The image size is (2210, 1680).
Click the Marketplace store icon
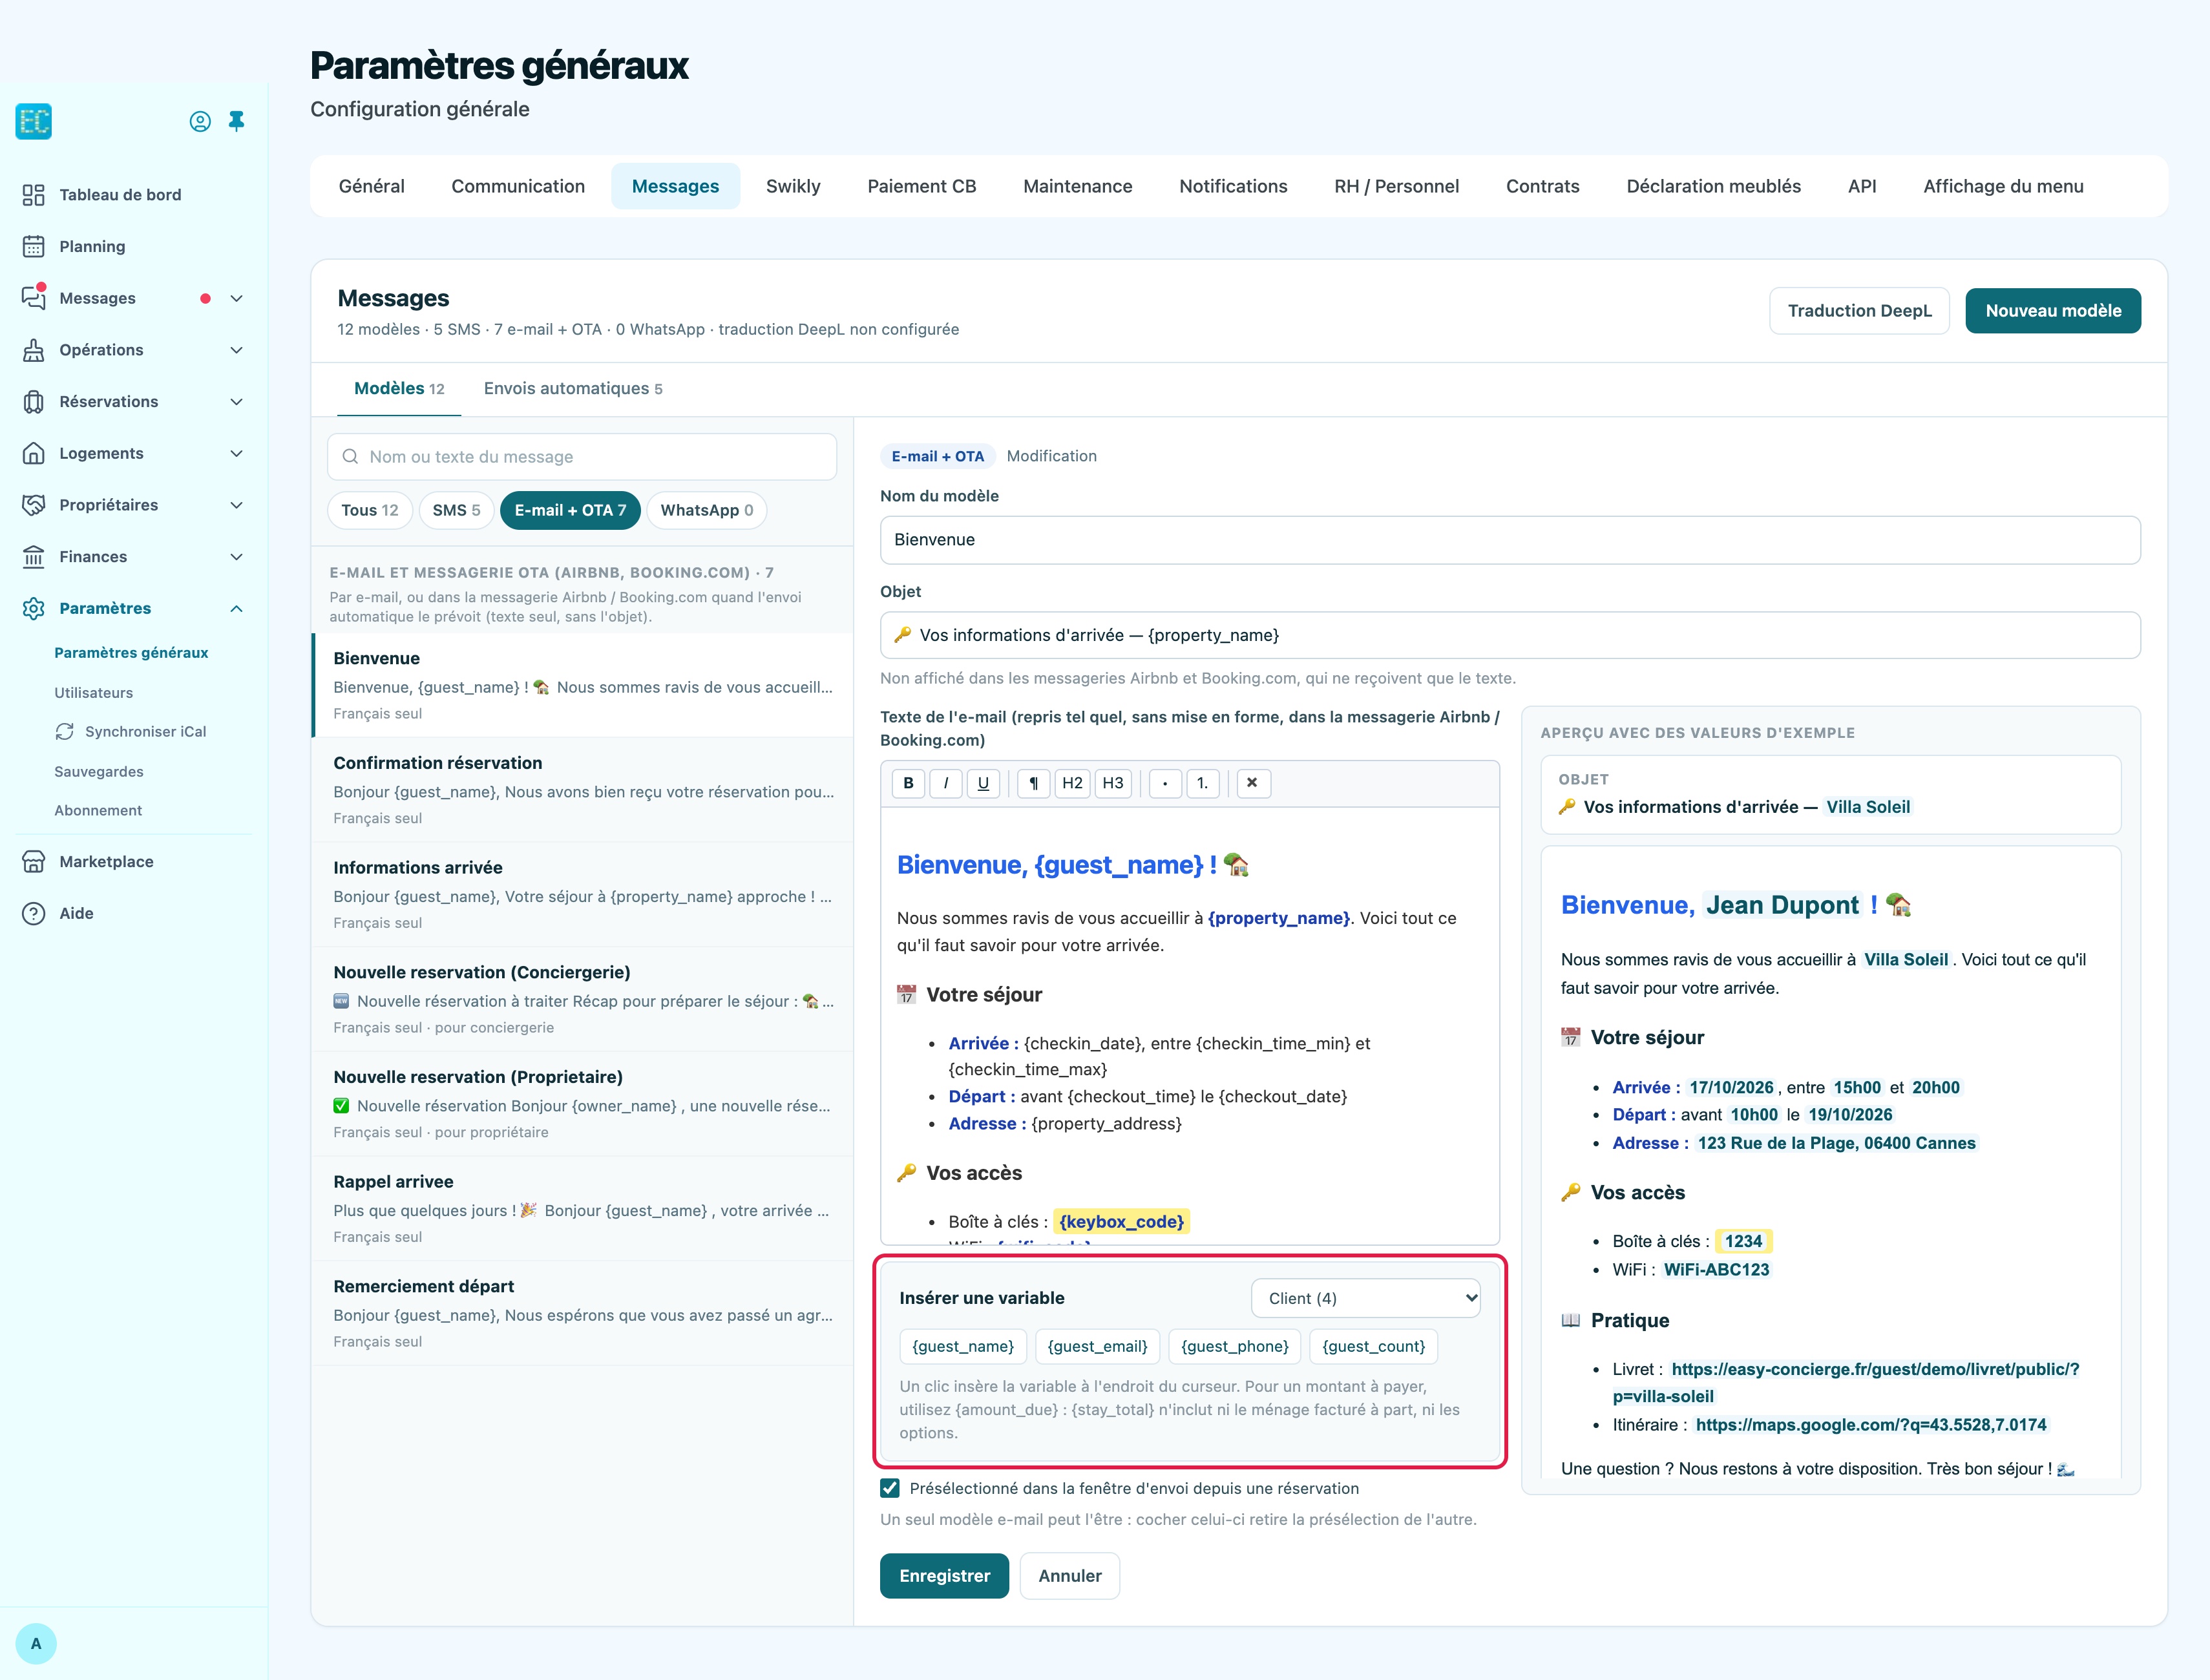pyautogui.click(x=34, y=861)
